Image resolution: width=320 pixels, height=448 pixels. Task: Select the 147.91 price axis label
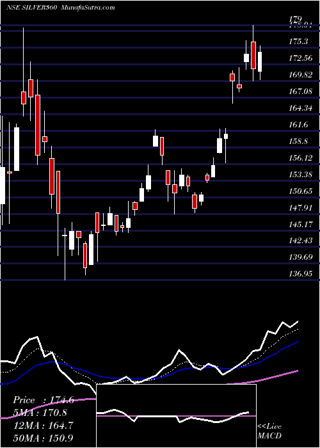pyautogui.click(x=301, y=208)
